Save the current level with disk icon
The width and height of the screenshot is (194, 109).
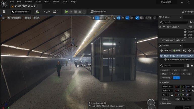click(4, 12)
